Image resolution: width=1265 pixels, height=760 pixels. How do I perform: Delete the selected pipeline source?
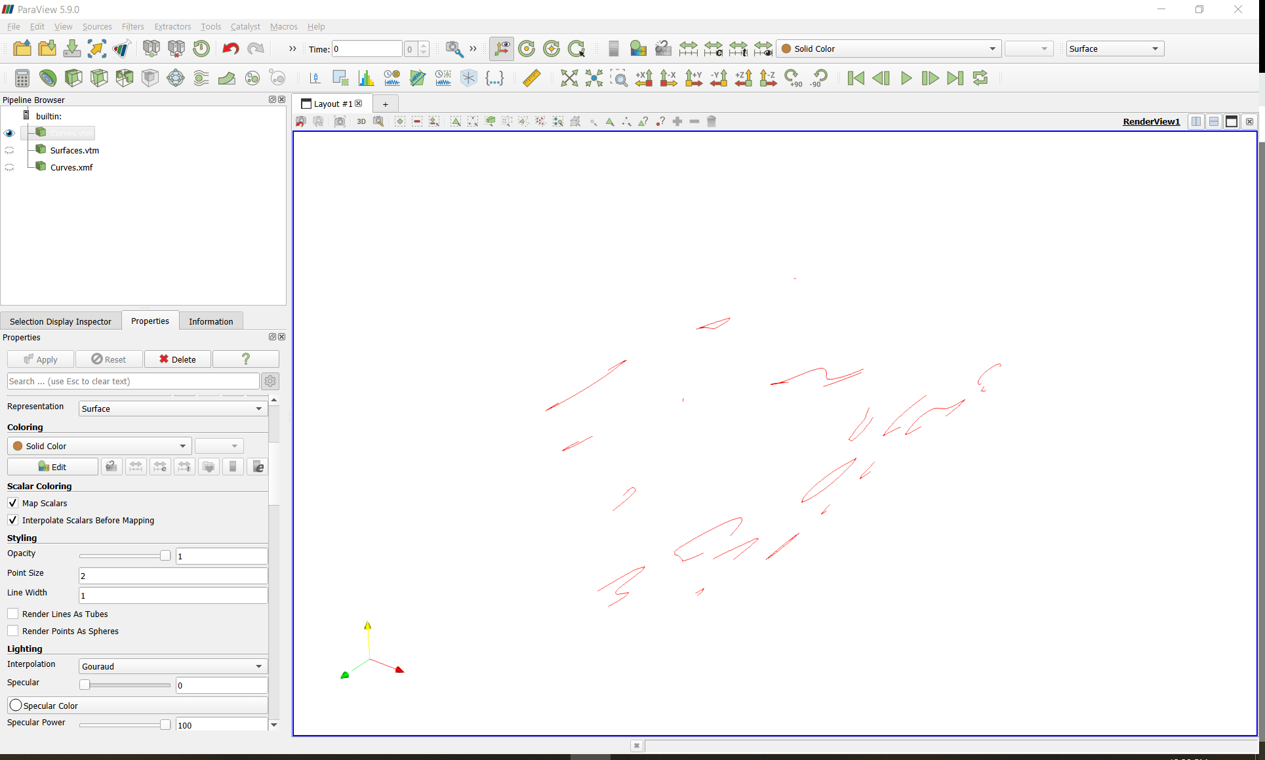click(x=177, y=359)
